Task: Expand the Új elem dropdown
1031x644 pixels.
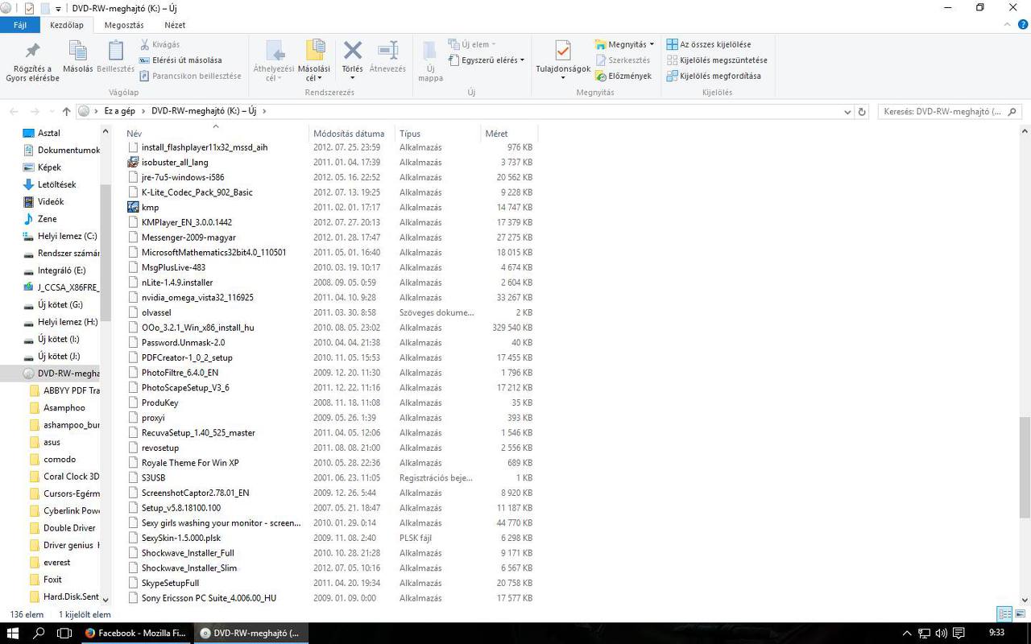Action: coord(494,44)
